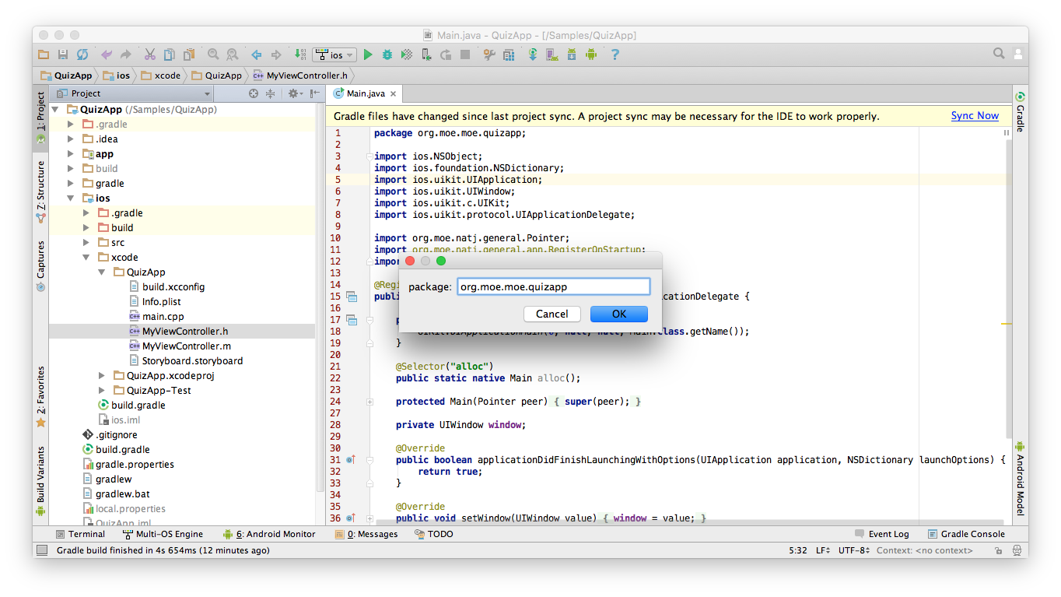The width and height of the screenshot is (1061, 597).
Task: Click the Help question mark icon
Action: click(x=615, y=54)
